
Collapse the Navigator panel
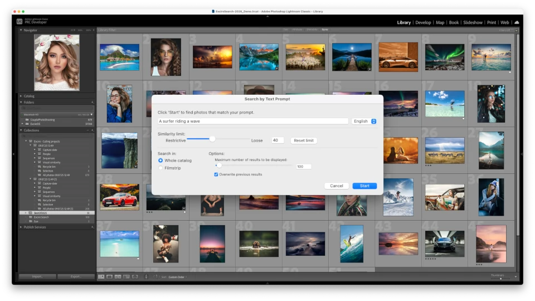[21, 30]
